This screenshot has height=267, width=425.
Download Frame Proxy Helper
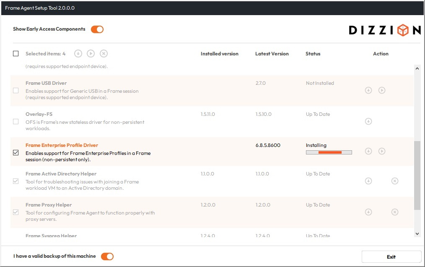click(368, 212)
